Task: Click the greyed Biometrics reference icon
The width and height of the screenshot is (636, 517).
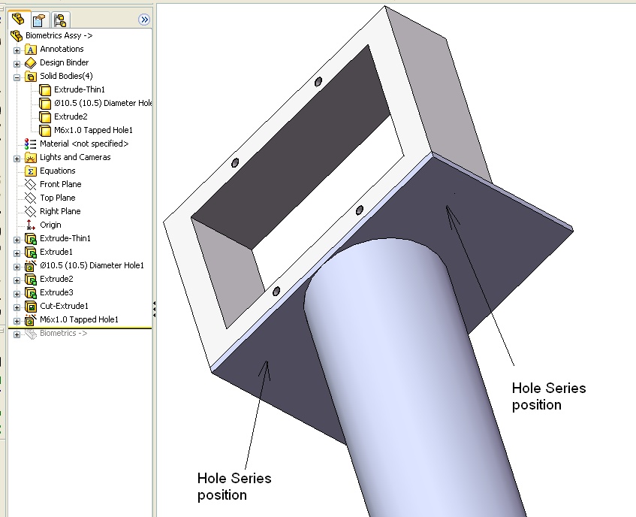Action: (31, 334)
